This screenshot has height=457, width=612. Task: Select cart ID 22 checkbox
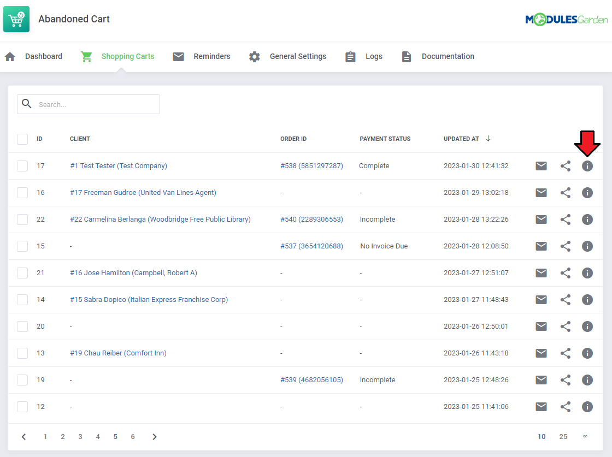[x=22, y=219]
